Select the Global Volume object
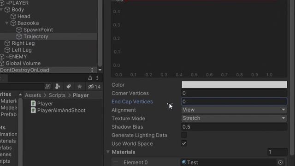The width and height of the screenshot is (295, 166). (x=23, y=64)
